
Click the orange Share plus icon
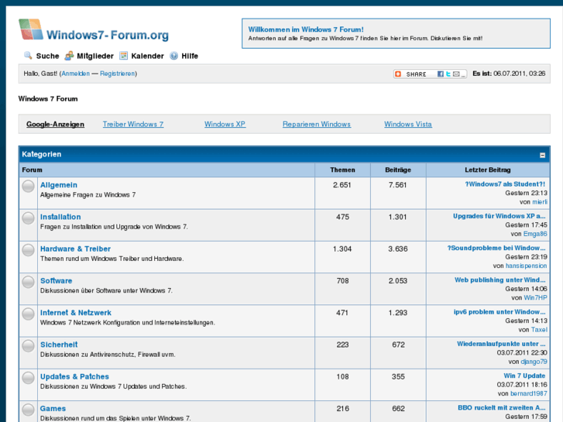(398, 74)
